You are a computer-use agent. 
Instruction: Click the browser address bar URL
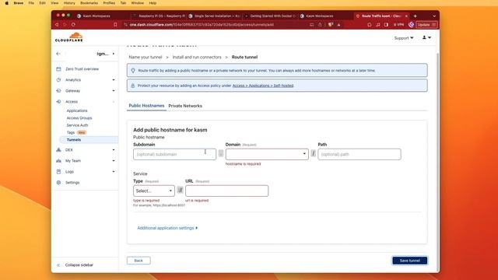tap(202, 24)
